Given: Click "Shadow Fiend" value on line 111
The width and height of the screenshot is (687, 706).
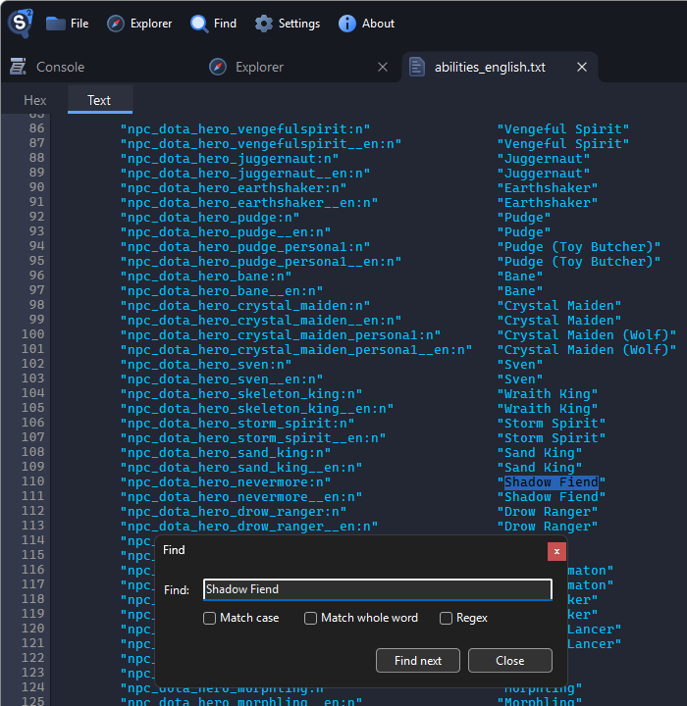Looking at the screenshot, I should tap(552, 497).
